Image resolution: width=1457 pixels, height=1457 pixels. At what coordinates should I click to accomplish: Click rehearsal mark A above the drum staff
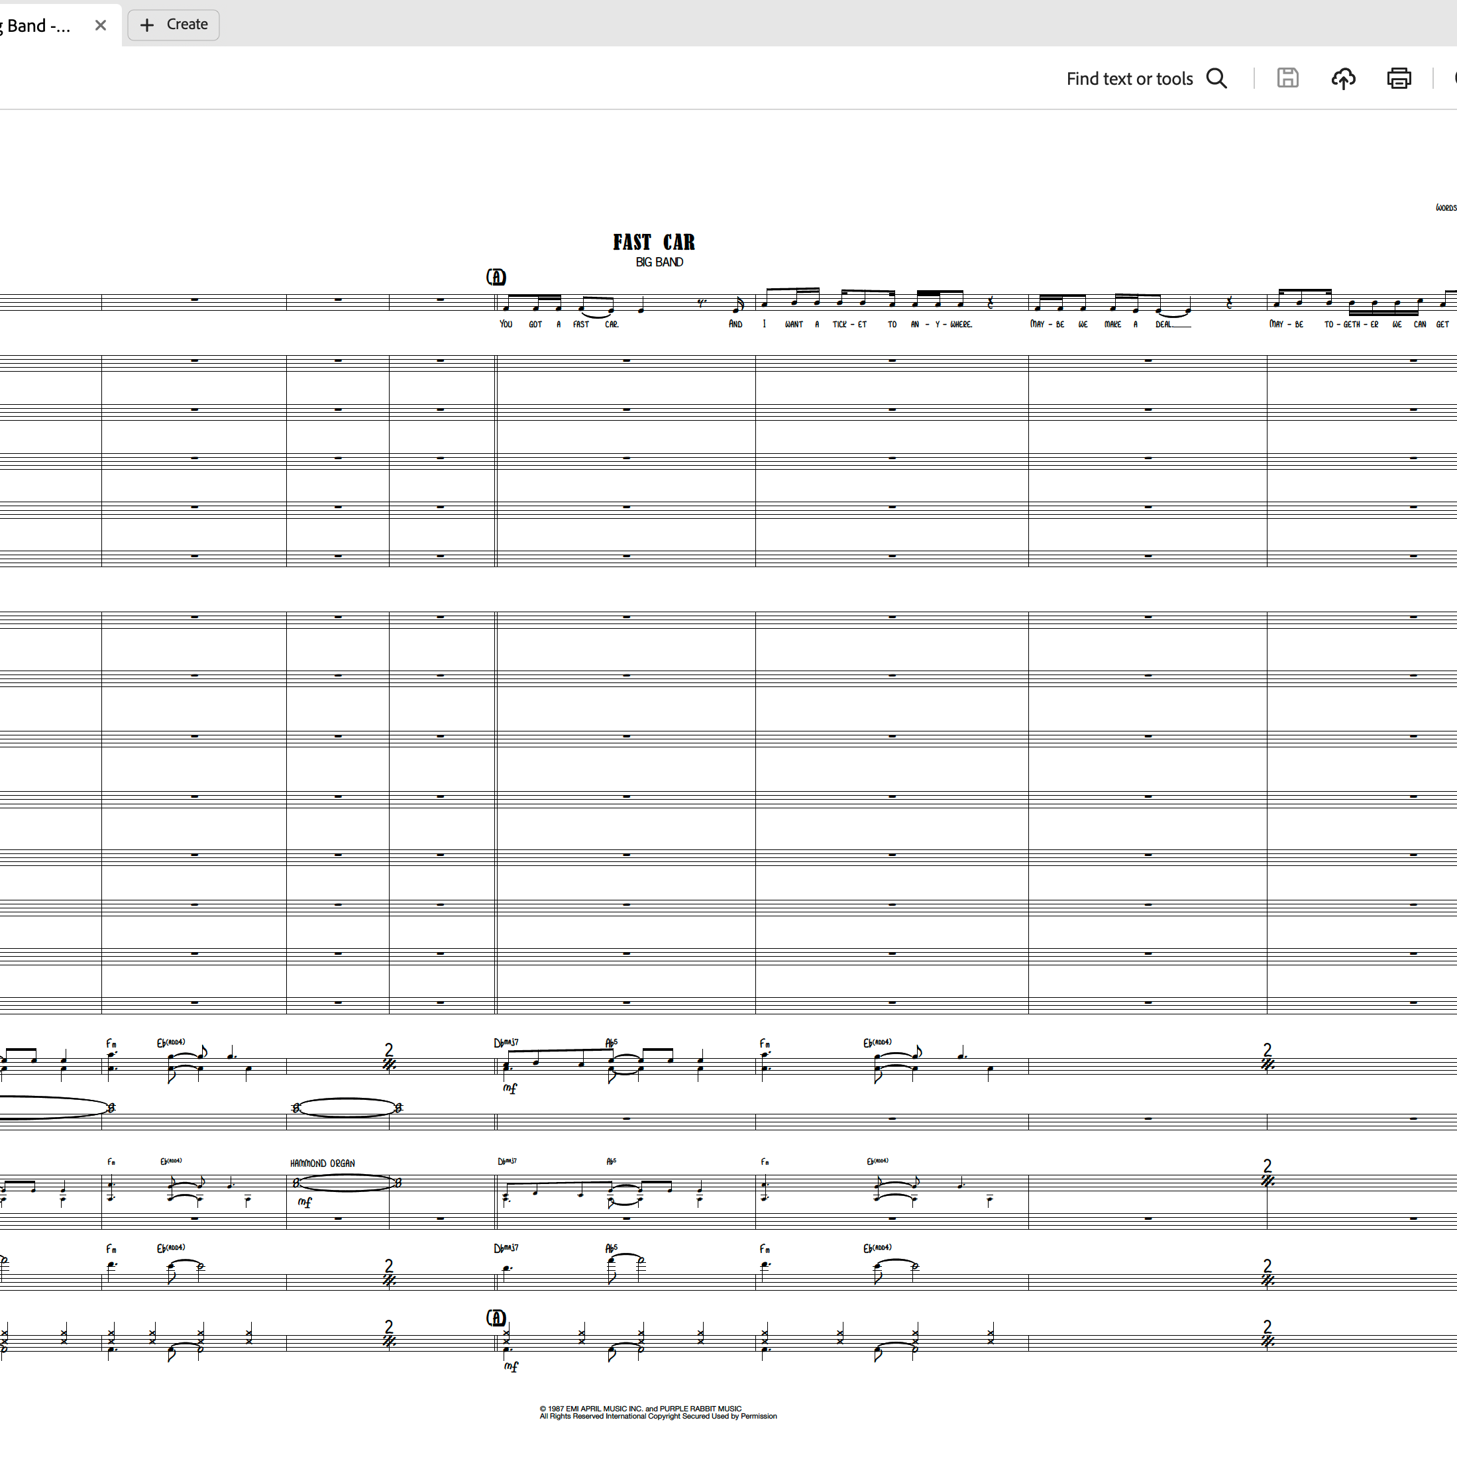[496, 1319]
